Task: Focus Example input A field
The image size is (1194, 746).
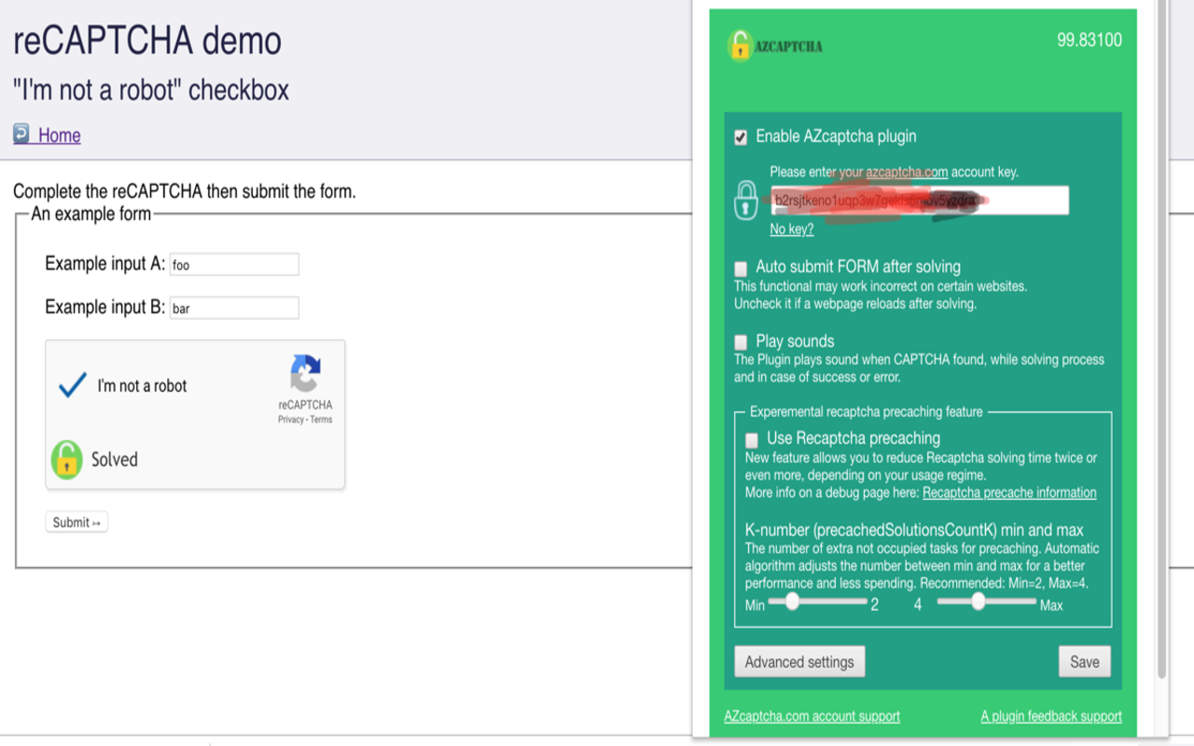Action: (234, 265)
